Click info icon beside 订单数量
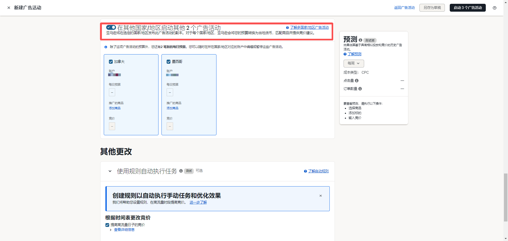 point(360,89)
